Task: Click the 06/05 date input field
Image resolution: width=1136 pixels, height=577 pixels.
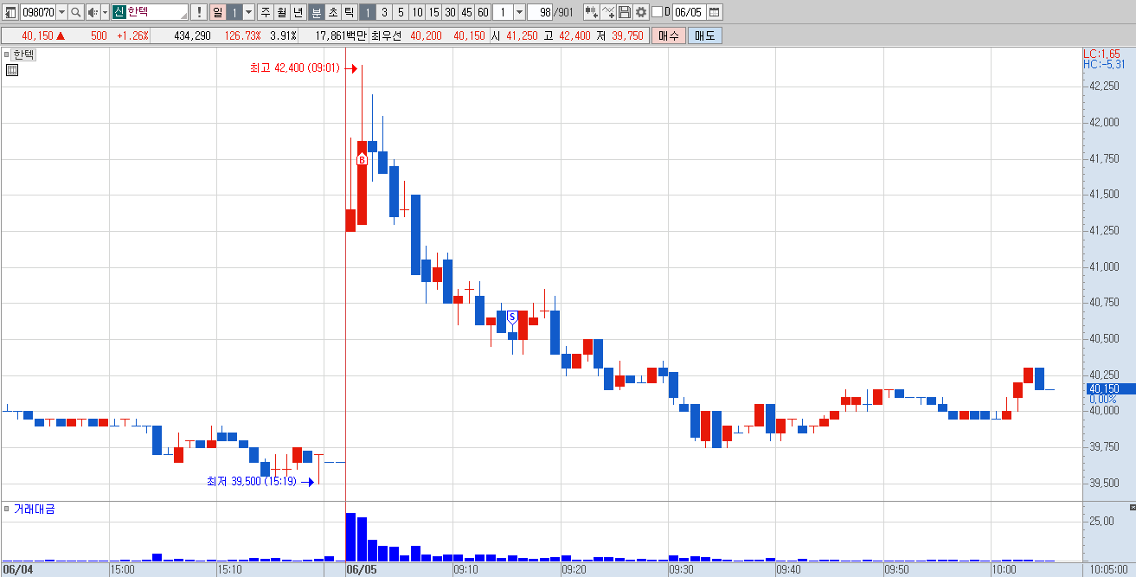Action: pos(689,12)
